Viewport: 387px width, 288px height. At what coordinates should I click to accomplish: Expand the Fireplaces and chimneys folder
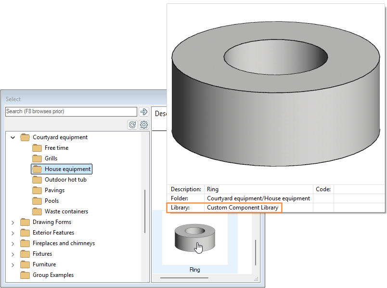tap(13, 243)
